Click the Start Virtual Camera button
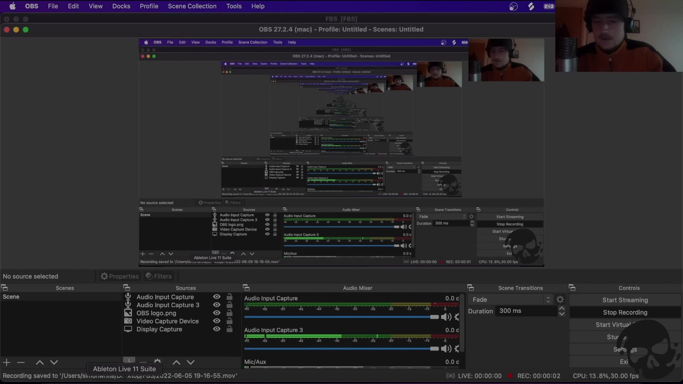The width and height of the screenshot is (683, 384). [625, 325]
